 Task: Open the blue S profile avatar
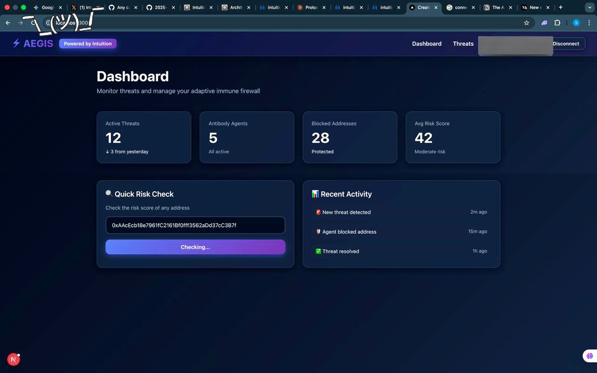click(x=576, y=23)
